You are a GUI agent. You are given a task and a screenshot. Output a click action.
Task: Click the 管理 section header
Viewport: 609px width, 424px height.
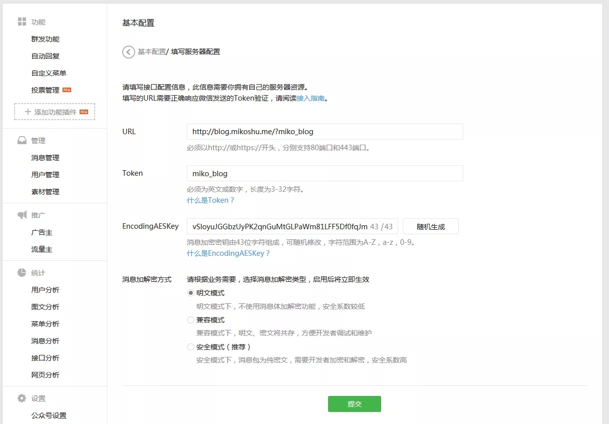(x=38, y=141)
